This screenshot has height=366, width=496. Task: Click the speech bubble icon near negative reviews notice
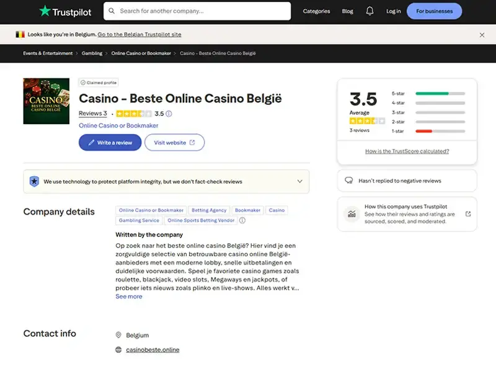click(x=348, y=180)
